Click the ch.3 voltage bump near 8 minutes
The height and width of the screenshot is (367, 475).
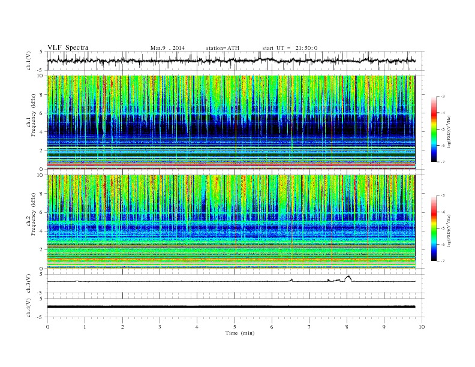click(x=348, y=278)
